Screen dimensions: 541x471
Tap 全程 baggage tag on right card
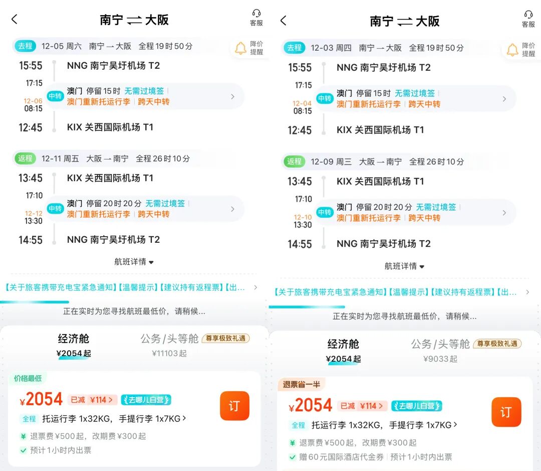tap(299, 425)
